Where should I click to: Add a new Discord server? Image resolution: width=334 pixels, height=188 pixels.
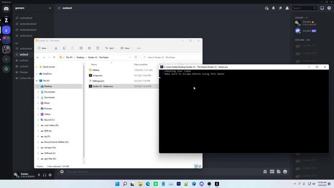click(x=6, y=59)
